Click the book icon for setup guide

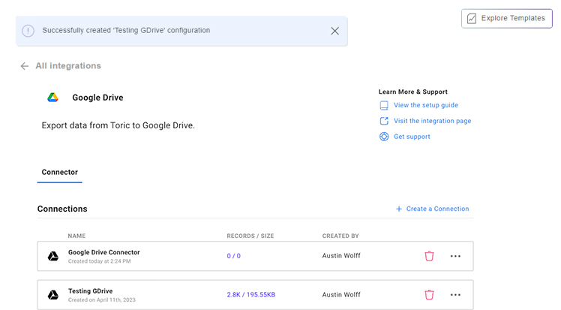tap(384, 105)
